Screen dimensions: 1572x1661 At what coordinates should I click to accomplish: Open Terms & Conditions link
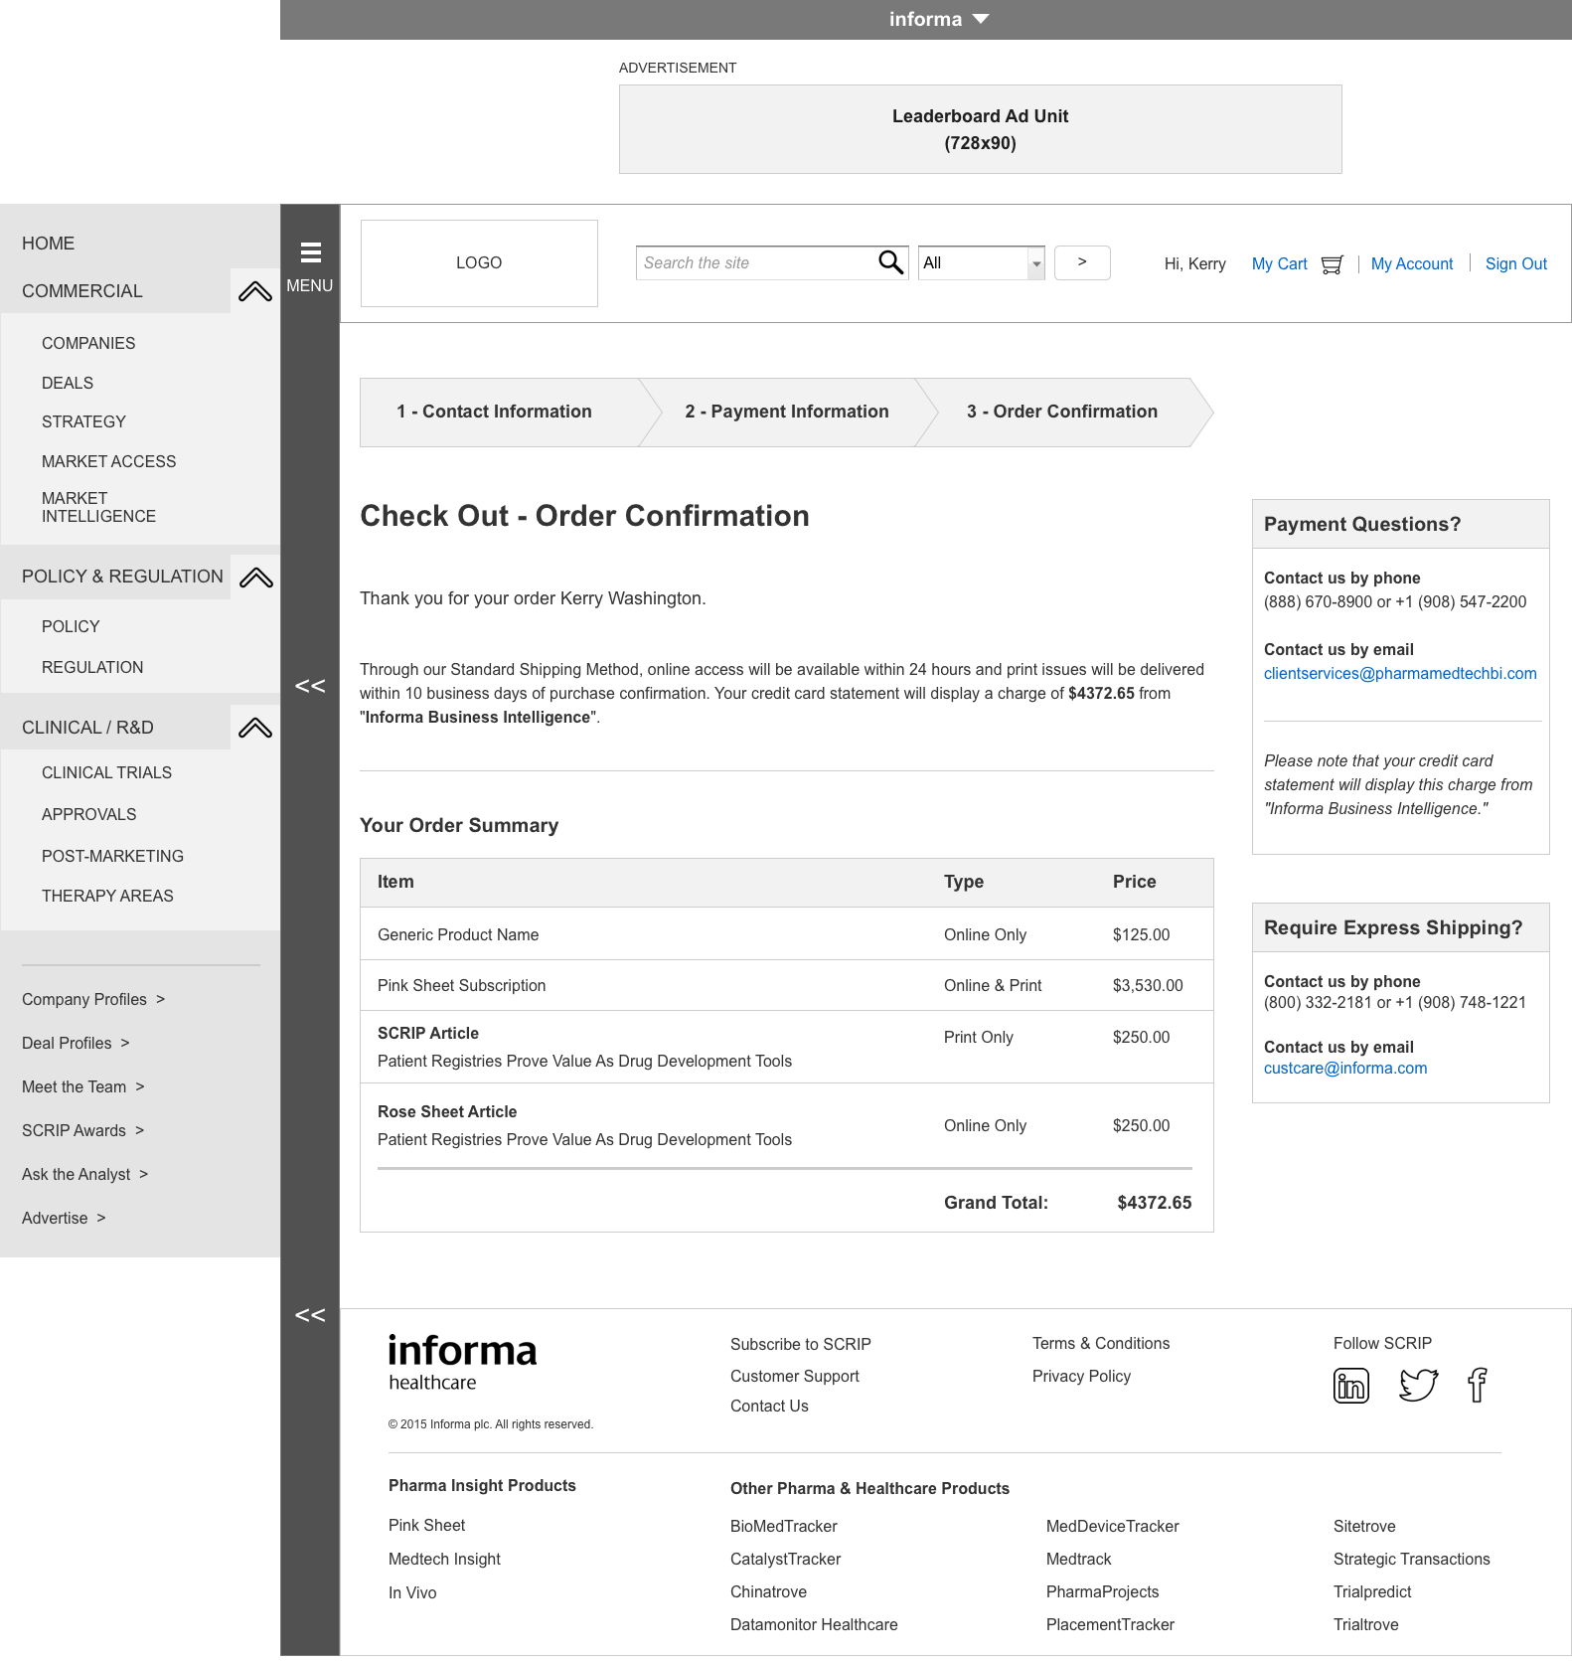(1101, 1344)
